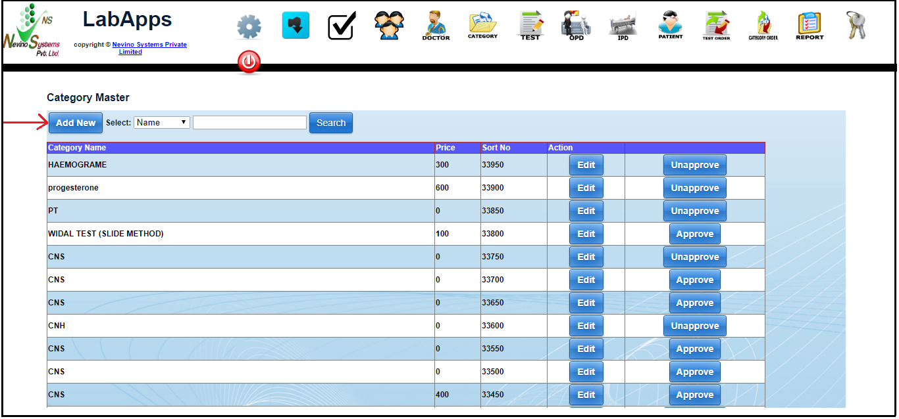The width and height of the screenshot is (899, 419).
Task: Expand the Select Name dropdown
Action: 162,123
